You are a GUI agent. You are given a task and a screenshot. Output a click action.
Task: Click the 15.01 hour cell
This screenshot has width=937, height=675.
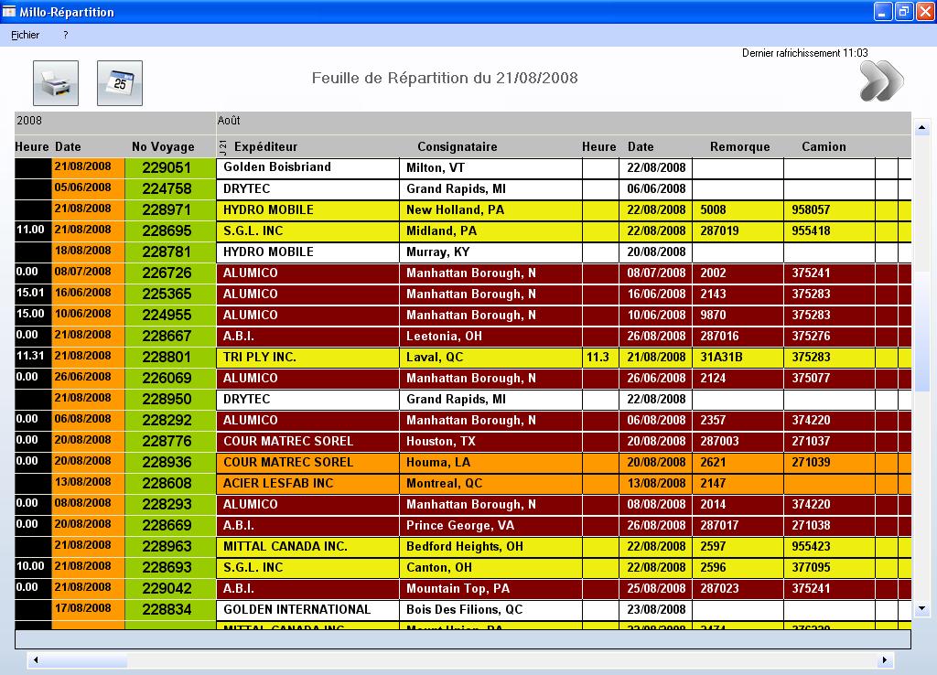[x=33, y=294]
